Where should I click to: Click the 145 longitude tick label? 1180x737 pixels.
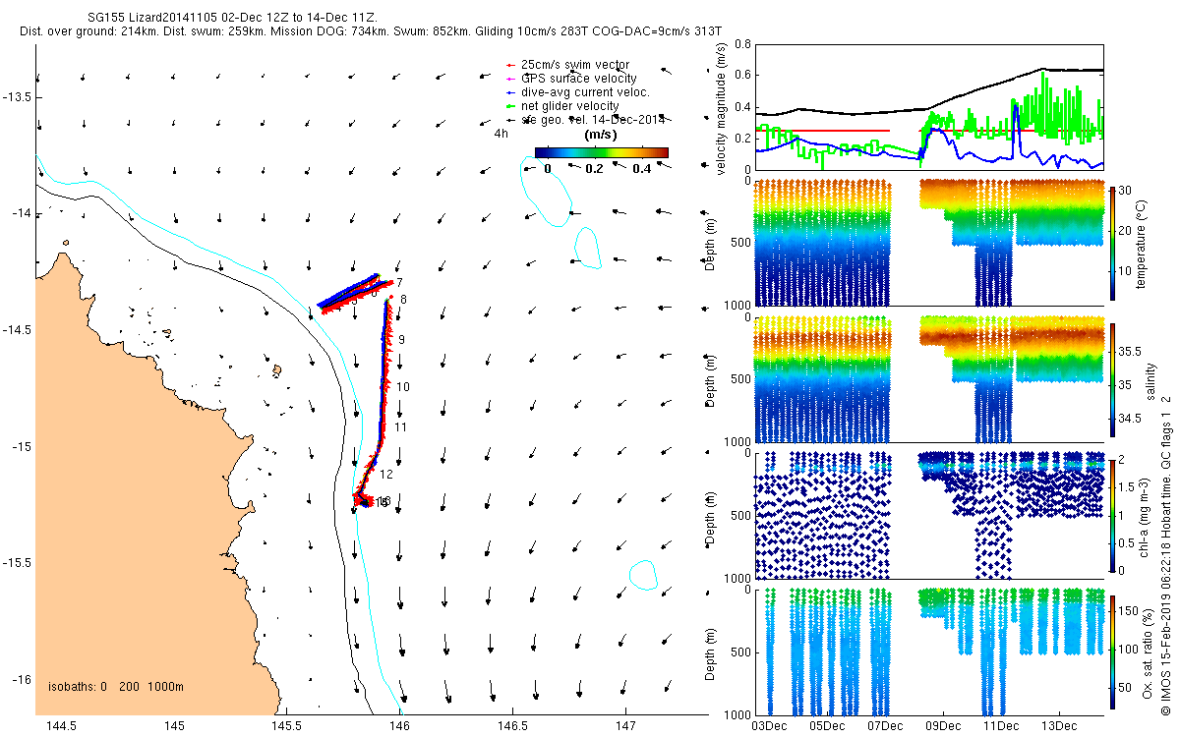click(x=174, y=725)
